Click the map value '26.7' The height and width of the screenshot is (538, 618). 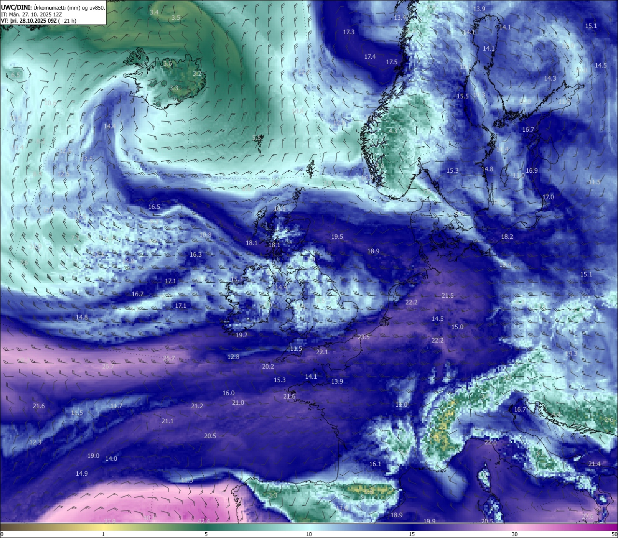pos(108,367)
